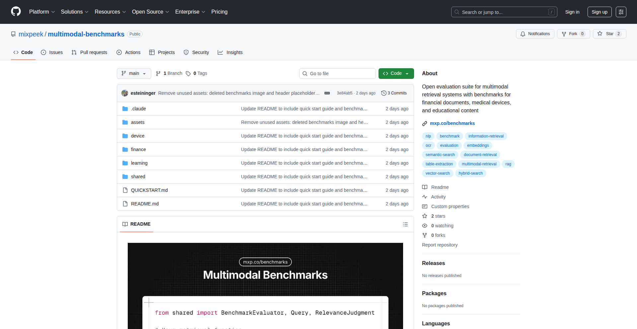Switch to the Issues tab
This screenshot has width=637, height=329.
[x=52, y=52]
